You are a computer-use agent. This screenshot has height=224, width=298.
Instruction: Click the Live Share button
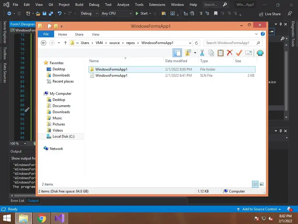tap(270, 14)
